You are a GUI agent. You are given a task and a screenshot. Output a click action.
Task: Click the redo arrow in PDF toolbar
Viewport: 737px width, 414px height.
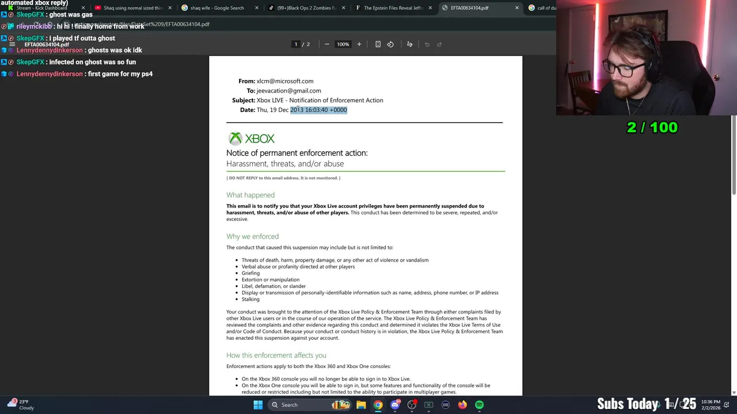tap(439, 44)
